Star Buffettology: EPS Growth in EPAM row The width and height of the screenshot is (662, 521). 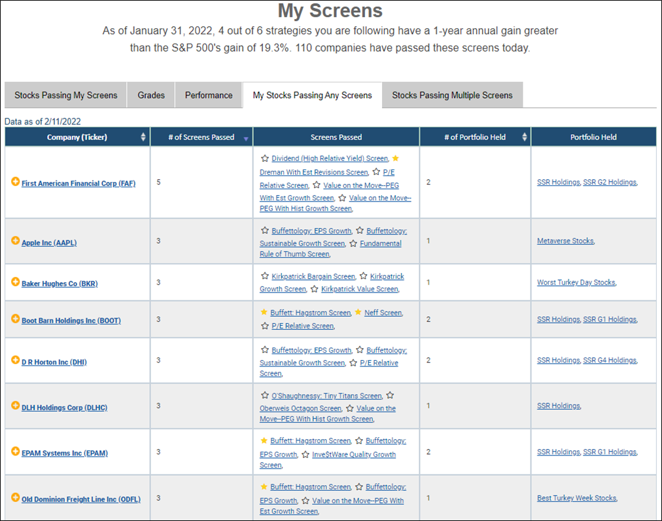coord(359,440)
